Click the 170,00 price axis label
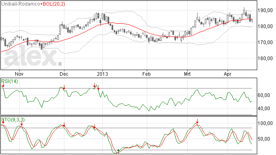This screenshot has width=276, height=155. coord(265,42)
